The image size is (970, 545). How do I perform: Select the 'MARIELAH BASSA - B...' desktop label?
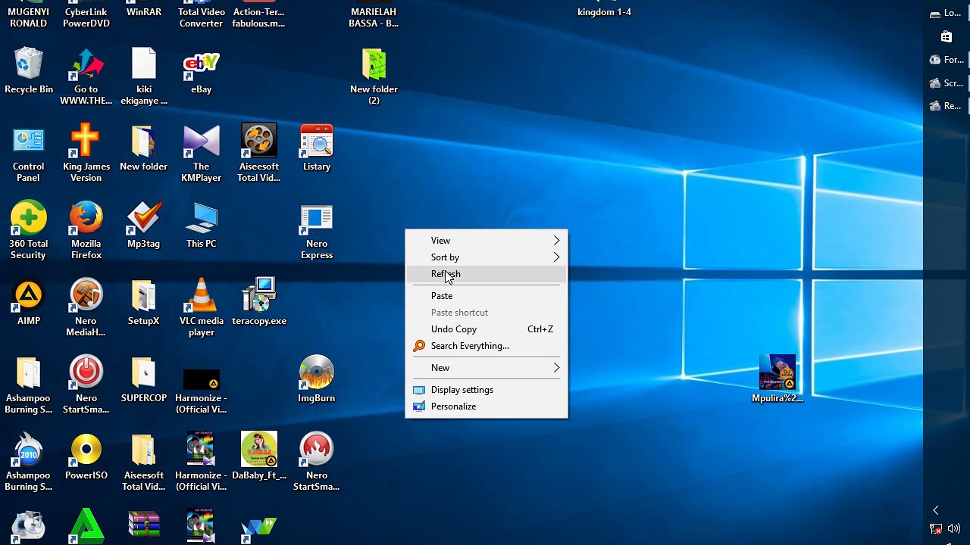(374, 17)
